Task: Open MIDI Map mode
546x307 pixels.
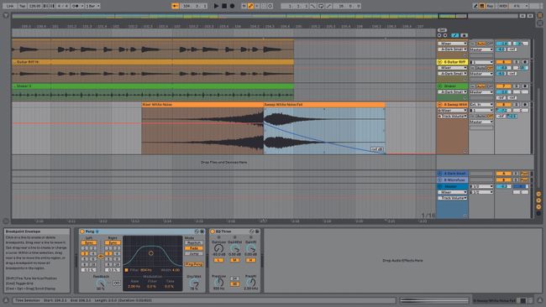Action: [503, 6]
